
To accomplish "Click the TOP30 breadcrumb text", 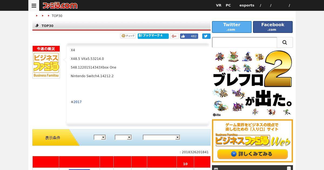I will (x=57, y=16).
